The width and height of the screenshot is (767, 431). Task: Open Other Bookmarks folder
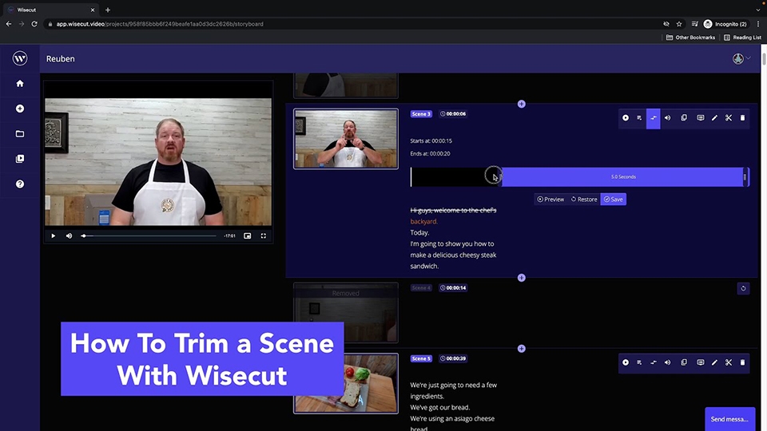click(690, 38)
